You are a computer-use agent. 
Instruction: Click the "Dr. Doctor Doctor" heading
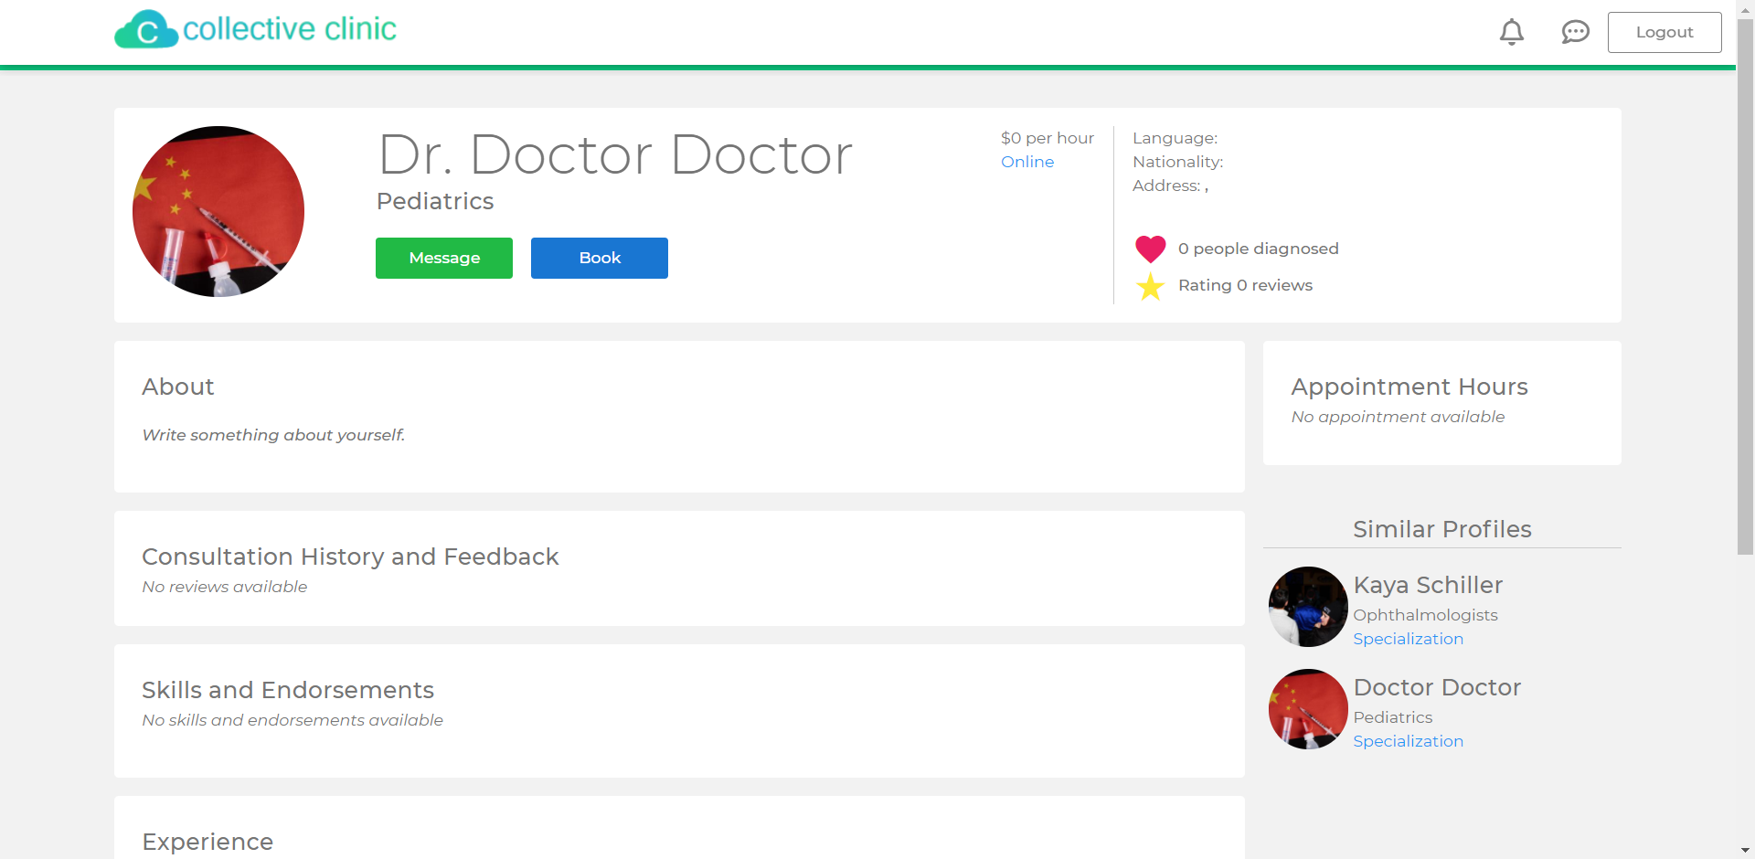(615, 154)
